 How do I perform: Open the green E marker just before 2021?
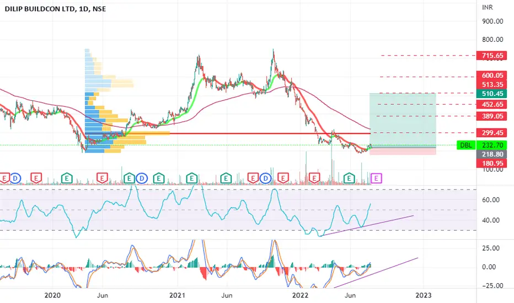click(159, 178)
